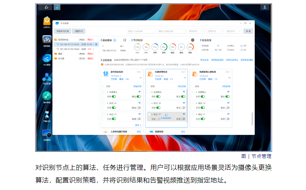Viewport: 306px width, 190px height.
Task: Click the 添加节点分类 button
Action: tap(63, 31)
